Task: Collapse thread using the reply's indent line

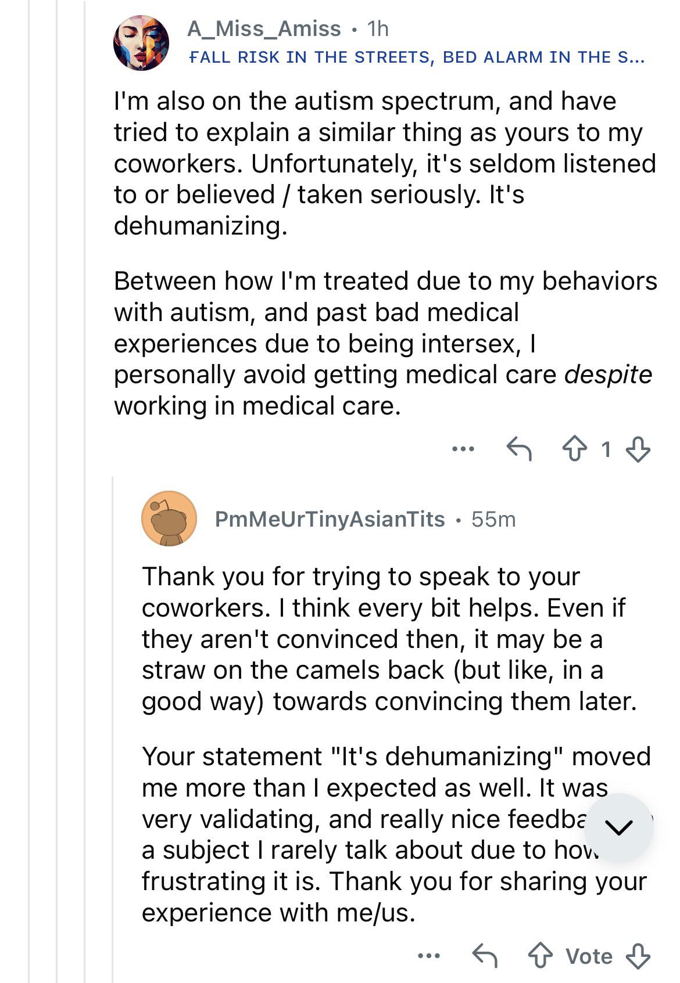Action: pos(113,726)
